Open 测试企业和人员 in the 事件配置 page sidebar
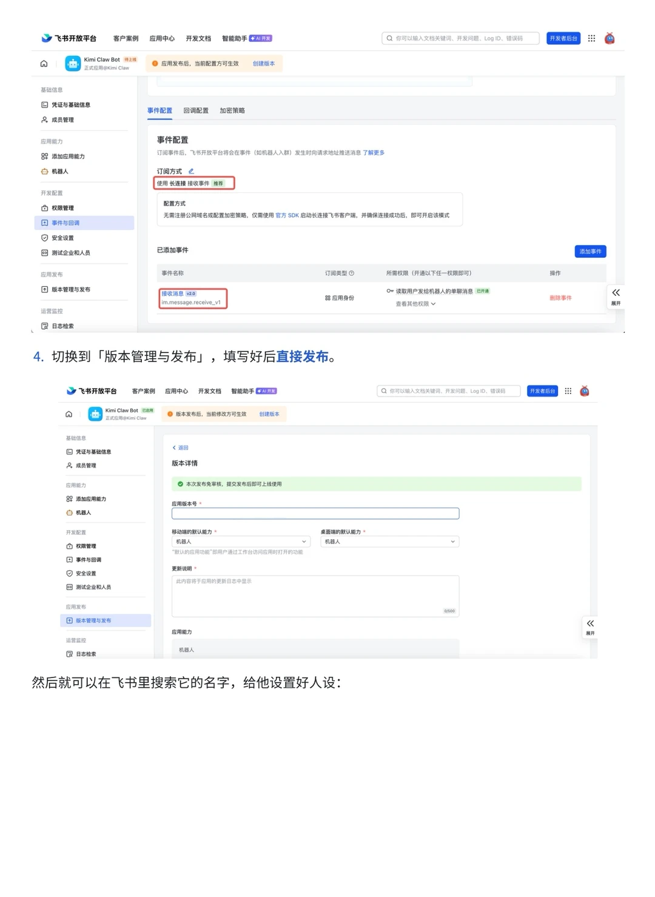Screen dimensions: 655x897 point(65,253)
